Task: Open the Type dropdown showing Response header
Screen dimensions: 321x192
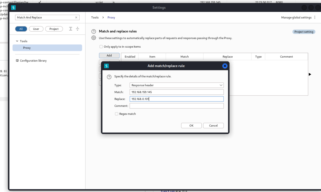Action: (176, 85)
